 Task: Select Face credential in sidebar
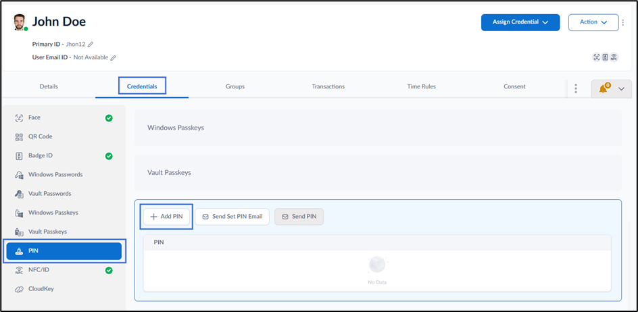coord(64,118)
